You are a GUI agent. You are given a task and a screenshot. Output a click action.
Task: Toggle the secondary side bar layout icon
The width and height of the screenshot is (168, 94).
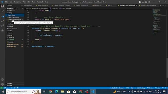146,2
